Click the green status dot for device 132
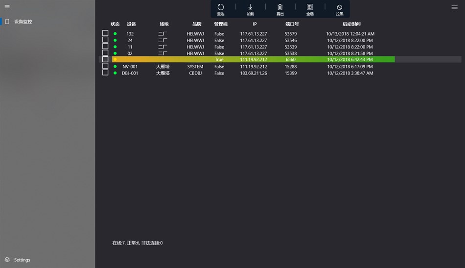The height and width of the screenshot is (268, 465). pos(115,34)
